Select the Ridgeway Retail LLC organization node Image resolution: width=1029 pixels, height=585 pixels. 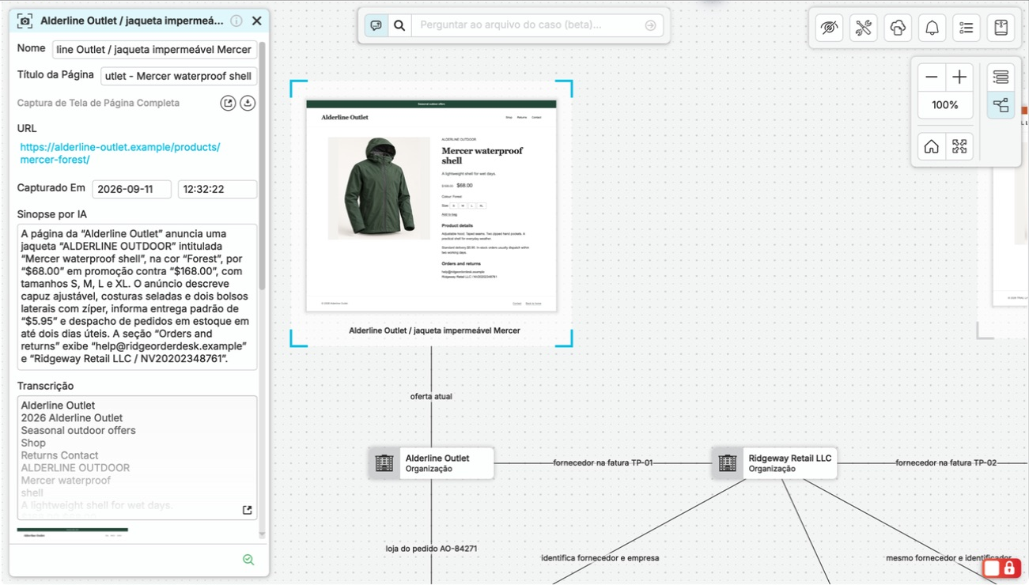775,463
